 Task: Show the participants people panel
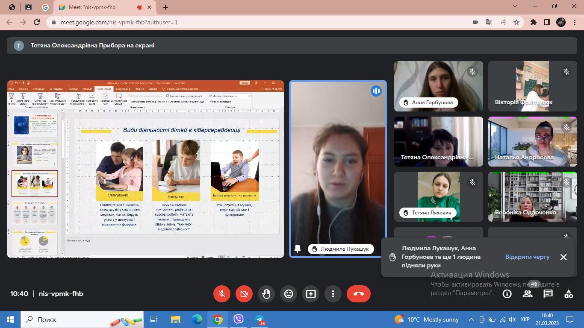[528, 294]
